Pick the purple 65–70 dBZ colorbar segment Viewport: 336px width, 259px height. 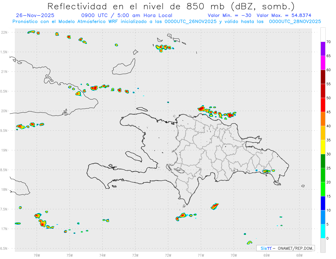pos(323,49)
